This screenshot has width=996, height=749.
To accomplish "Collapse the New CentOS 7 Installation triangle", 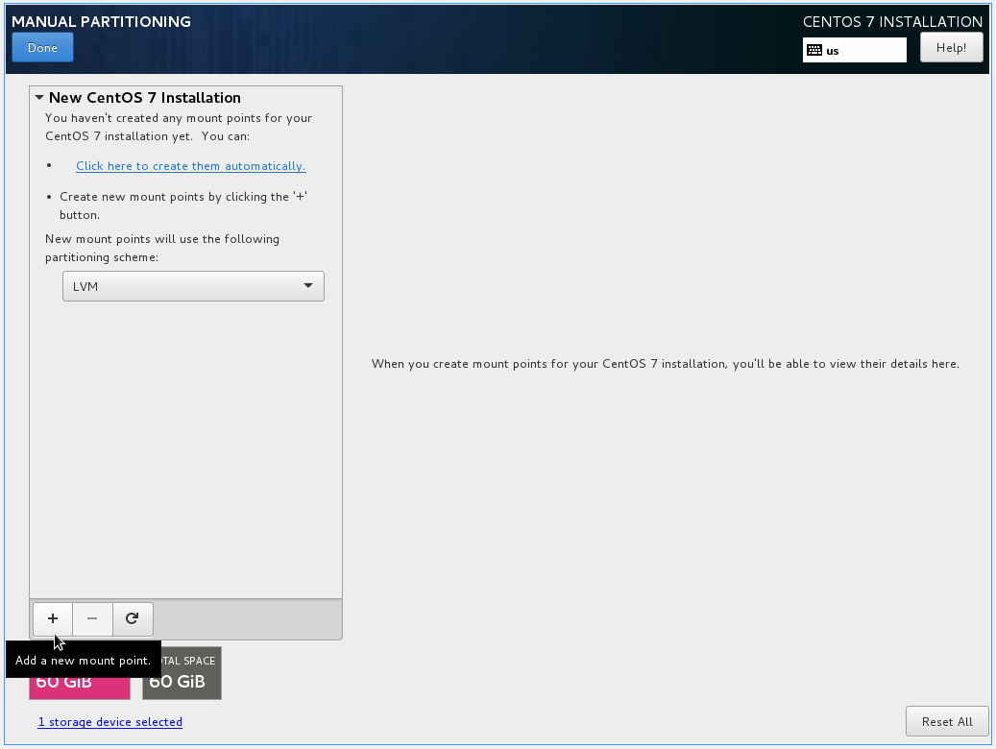I will pyautogui.click(x=39, y=98).
